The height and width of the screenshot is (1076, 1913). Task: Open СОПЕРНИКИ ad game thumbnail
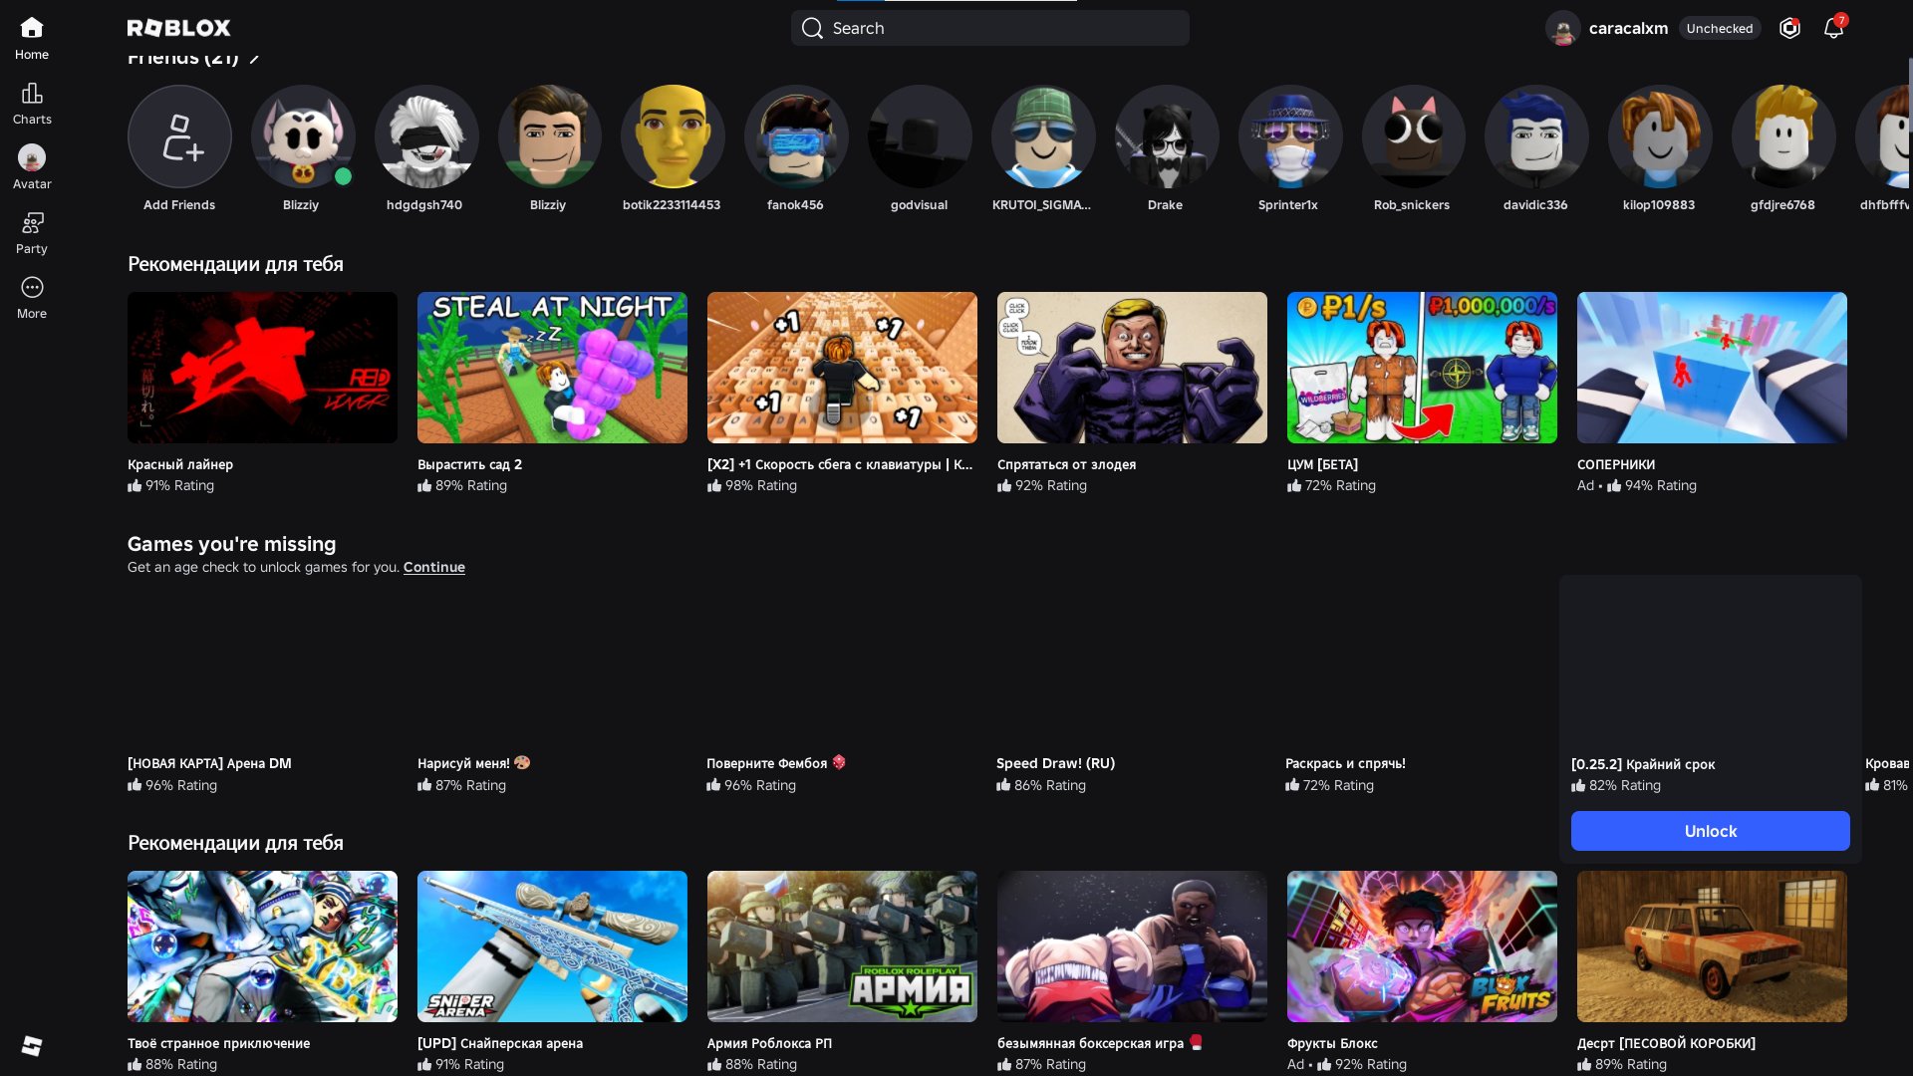coord(1712,368)
